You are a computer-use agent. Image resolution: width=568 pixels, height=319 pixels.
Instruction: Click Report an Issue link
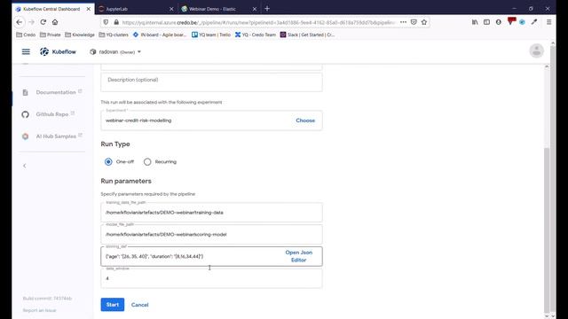39,310
